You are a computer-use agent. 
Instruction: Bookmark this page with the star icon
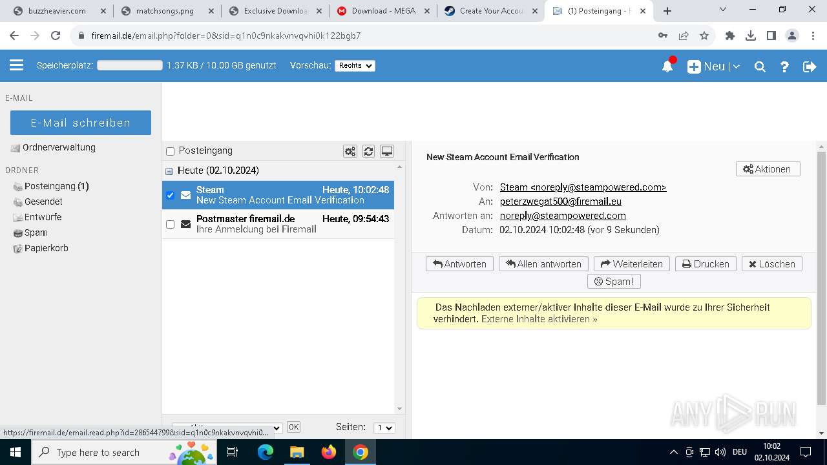[704, 36]
